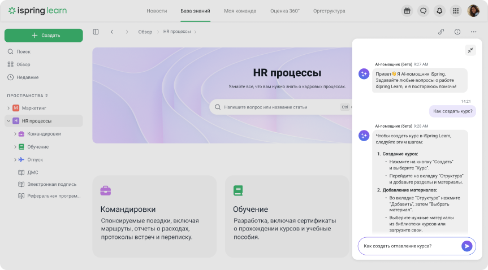
Task: Click the Командировки briefcase icon in sidebar
Action: pos(21,134)
